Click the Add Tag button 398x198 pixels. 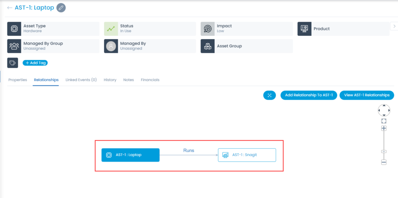point(35,63)
